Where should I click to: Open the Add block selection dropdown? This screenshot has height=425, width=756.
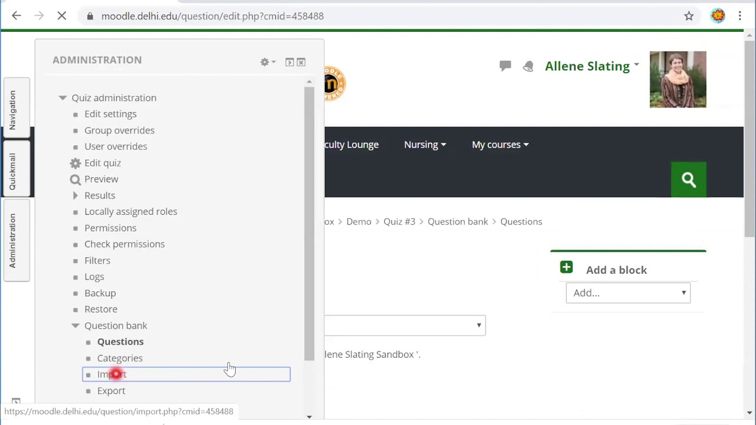628,293
